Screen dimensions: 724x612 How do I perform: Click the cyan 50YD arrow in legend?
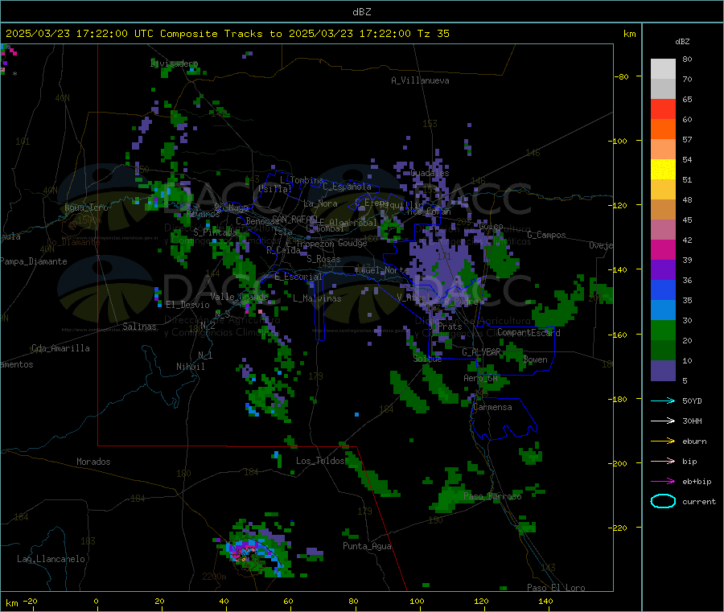click(x=663, y=400)
